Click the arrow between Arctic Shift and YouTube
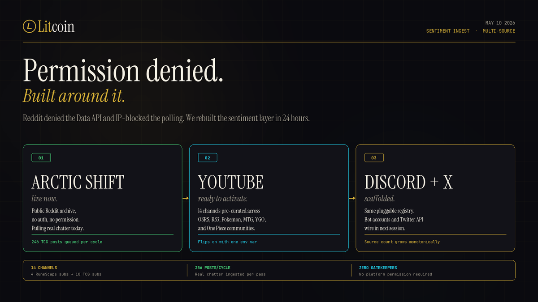Viewport: 538px width, 302px height. point(186,198)
